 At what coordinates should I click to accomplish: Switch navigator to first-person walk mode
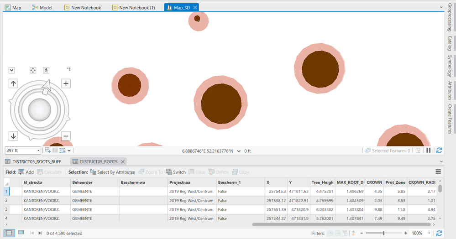point(46,70)
